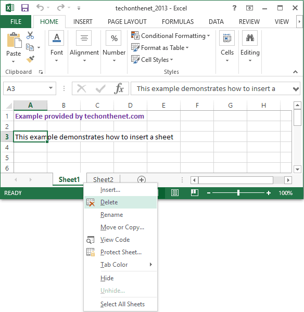Select the column E header
This screenshot has height=312, width=304.
click(x=163, y=106)
